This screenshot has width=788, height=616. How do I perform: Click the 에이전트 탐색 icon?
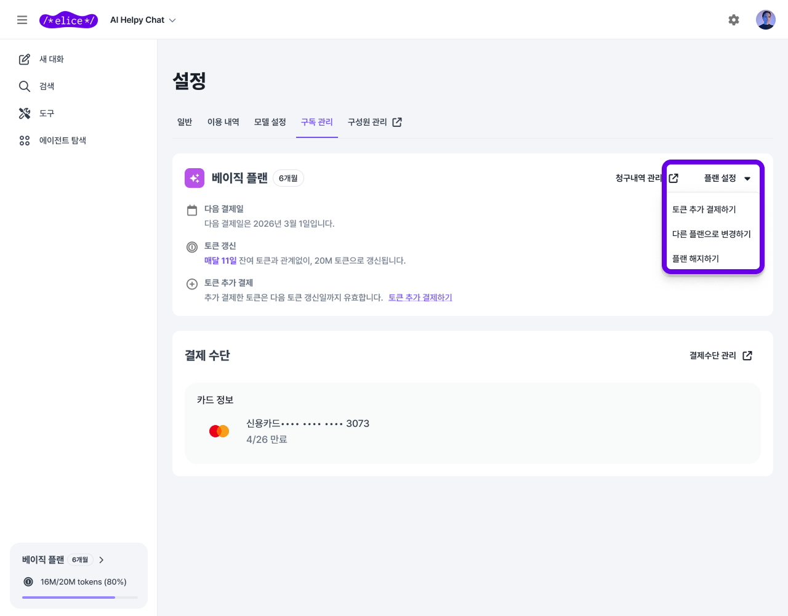click(x=24, y=140)
